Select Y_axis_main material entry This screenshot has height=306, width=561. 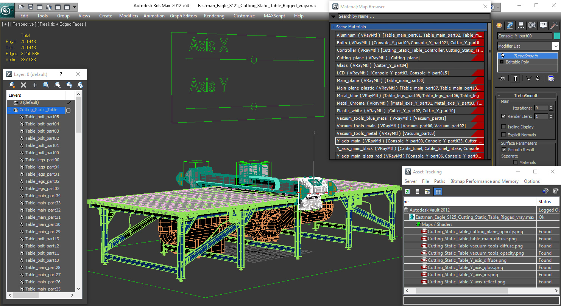410,141
